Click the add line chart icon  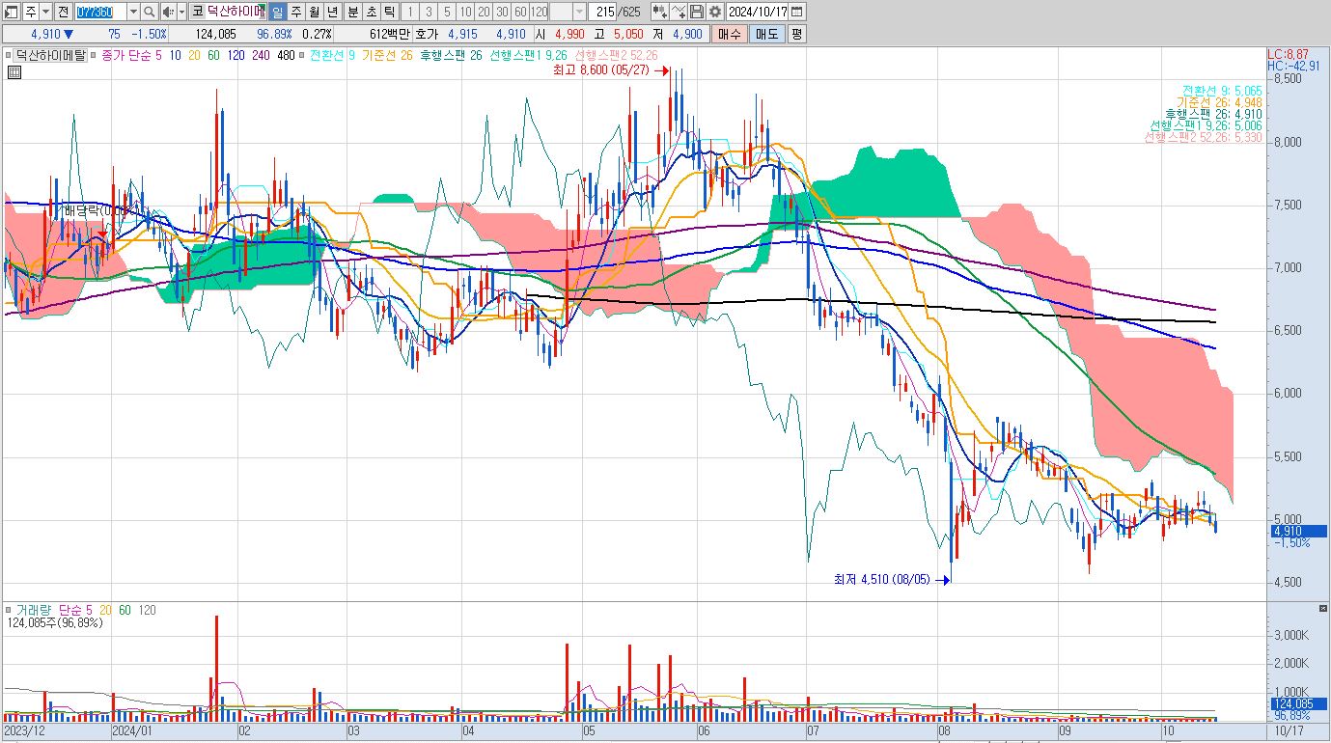click(679, 12)
